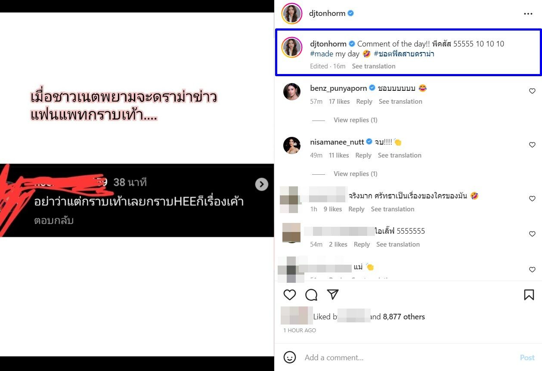
Task: Reply to benz_punyaporn's comment
Action: [364, 102]
